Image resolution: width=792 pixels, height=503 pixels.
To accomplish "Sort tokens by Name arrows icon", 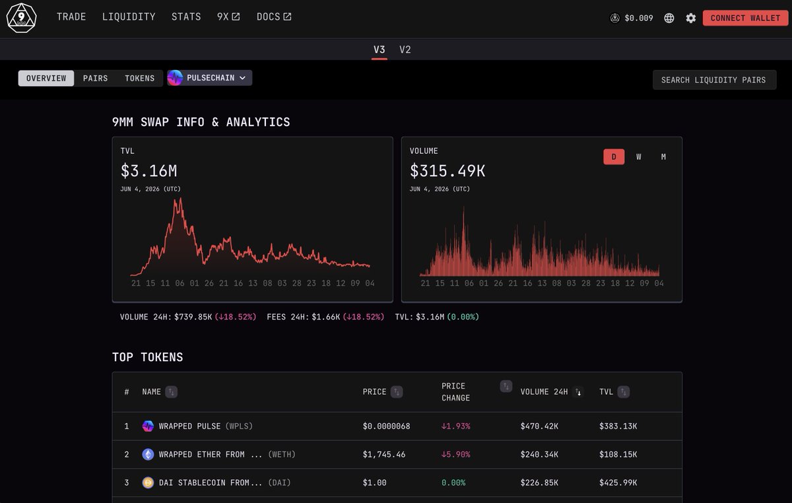I will [171, 391].
